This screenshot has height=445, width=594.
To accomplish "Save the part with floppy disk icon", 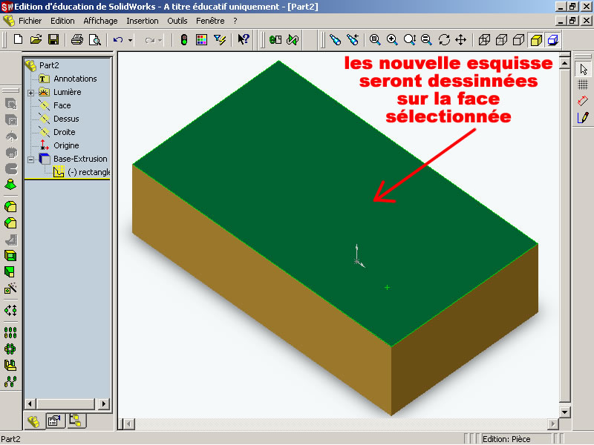I will pyautogui.click(x=53, y=39).
